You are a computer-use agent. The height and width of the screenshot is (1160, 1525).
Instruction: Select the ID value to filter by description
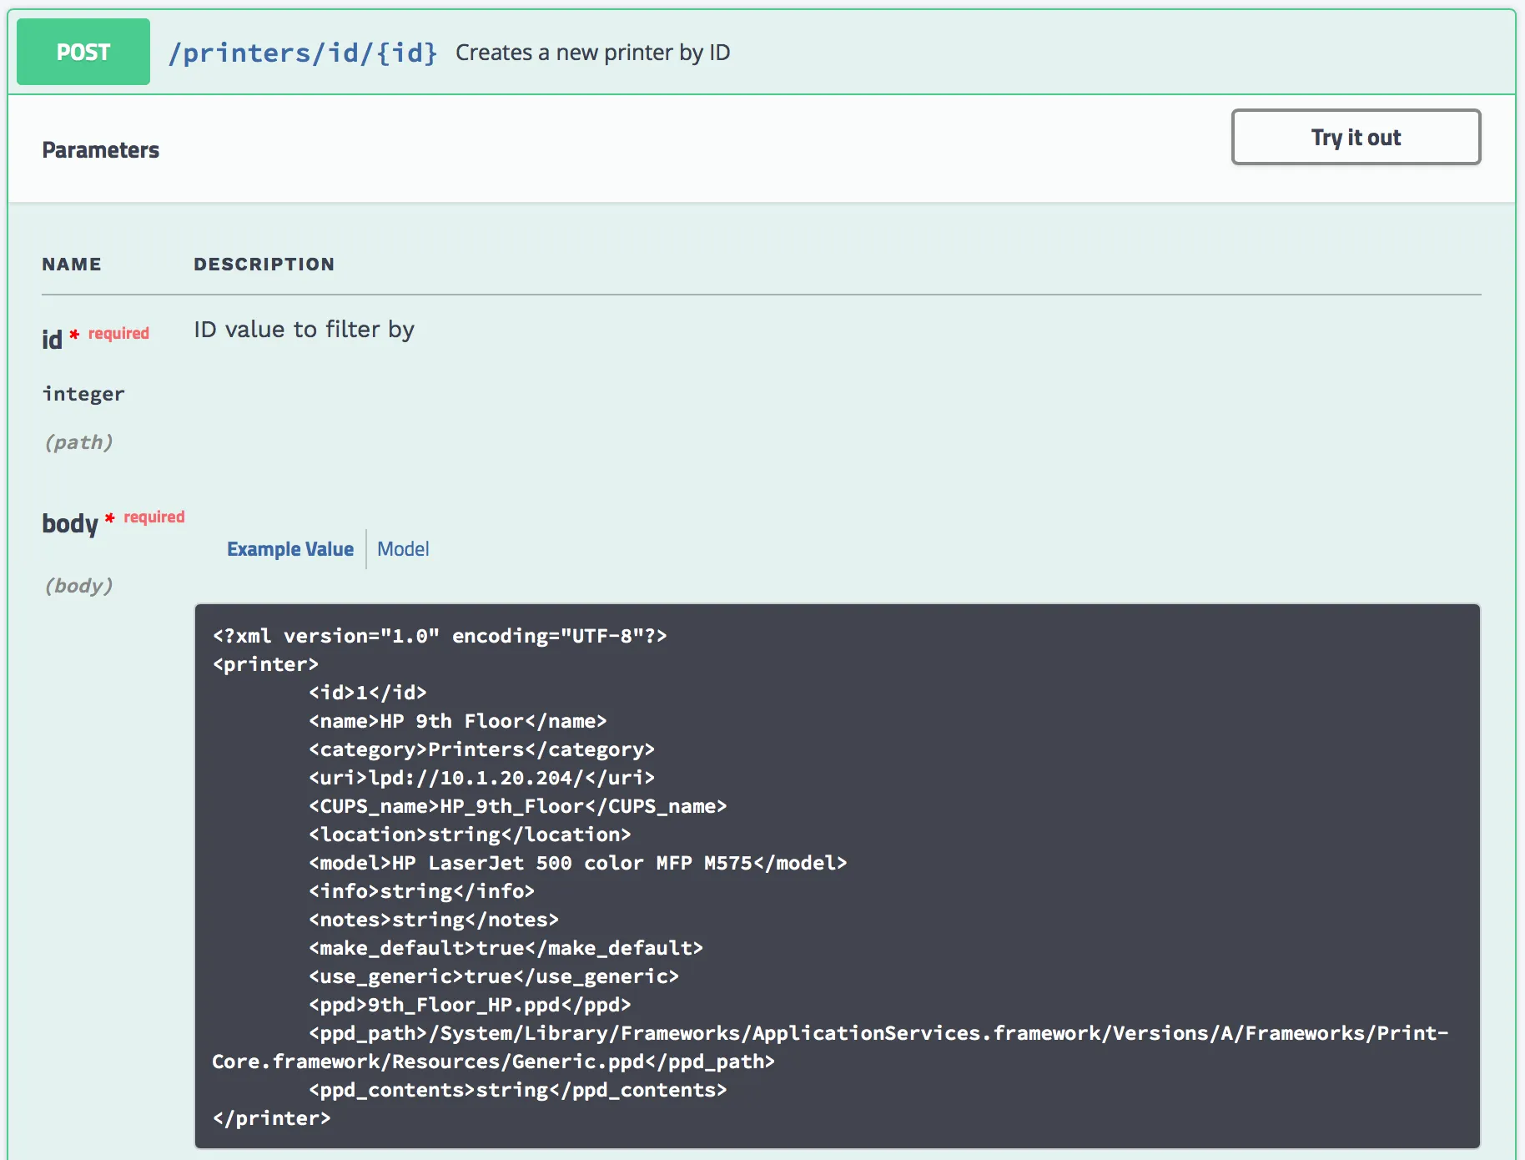pyautogui.click(x=304, y=329)
